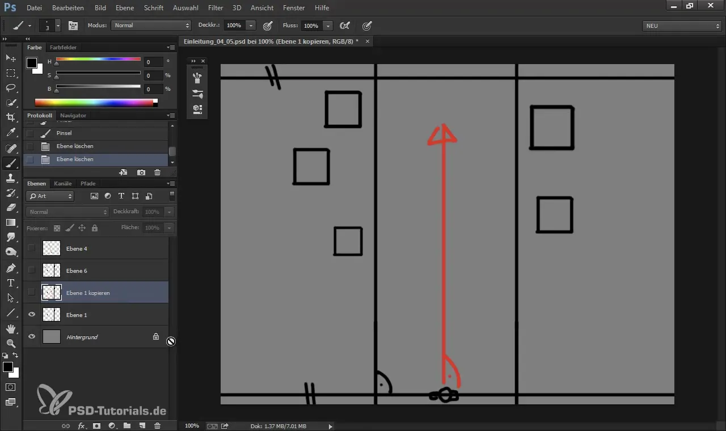Open the Fluss flow arrow

[328, 26]
